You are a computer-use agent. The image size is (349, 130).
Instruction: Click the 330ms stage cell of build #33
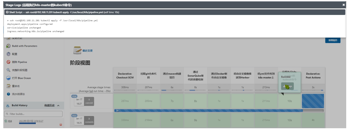(125, 120)
